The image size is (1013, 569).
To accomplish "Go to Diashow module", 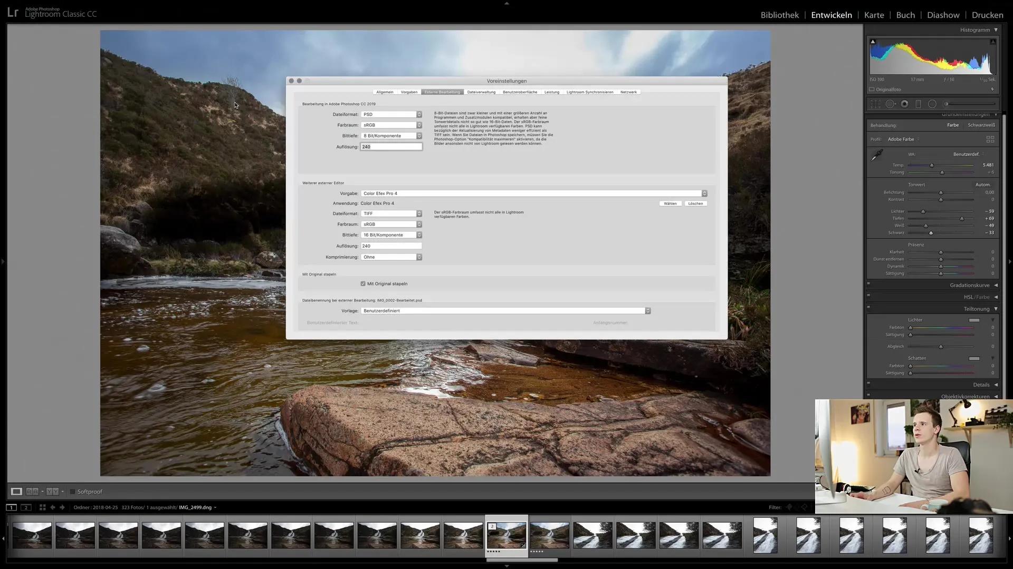I will click(943, 15).
